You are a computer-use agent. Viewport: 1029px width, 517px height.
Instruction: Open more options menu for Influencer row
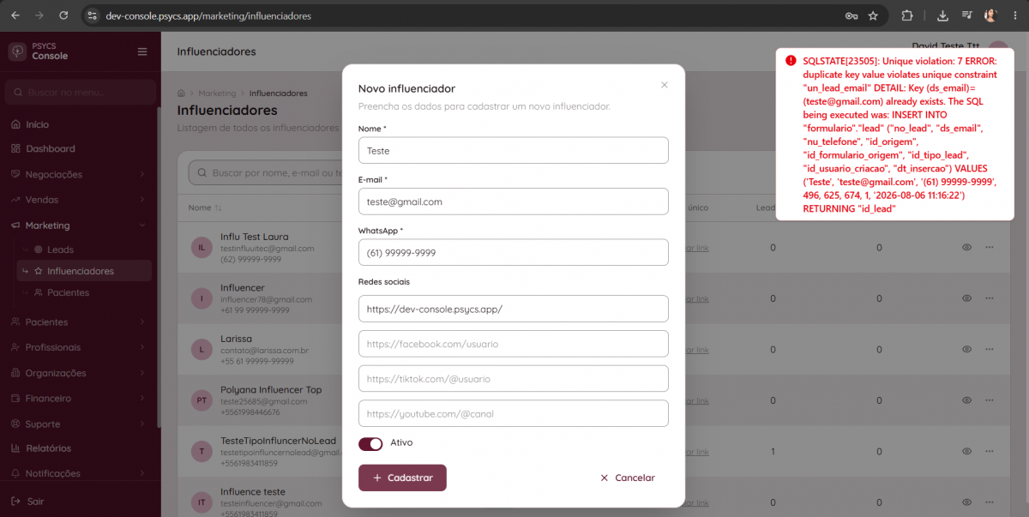coord(989,298)
